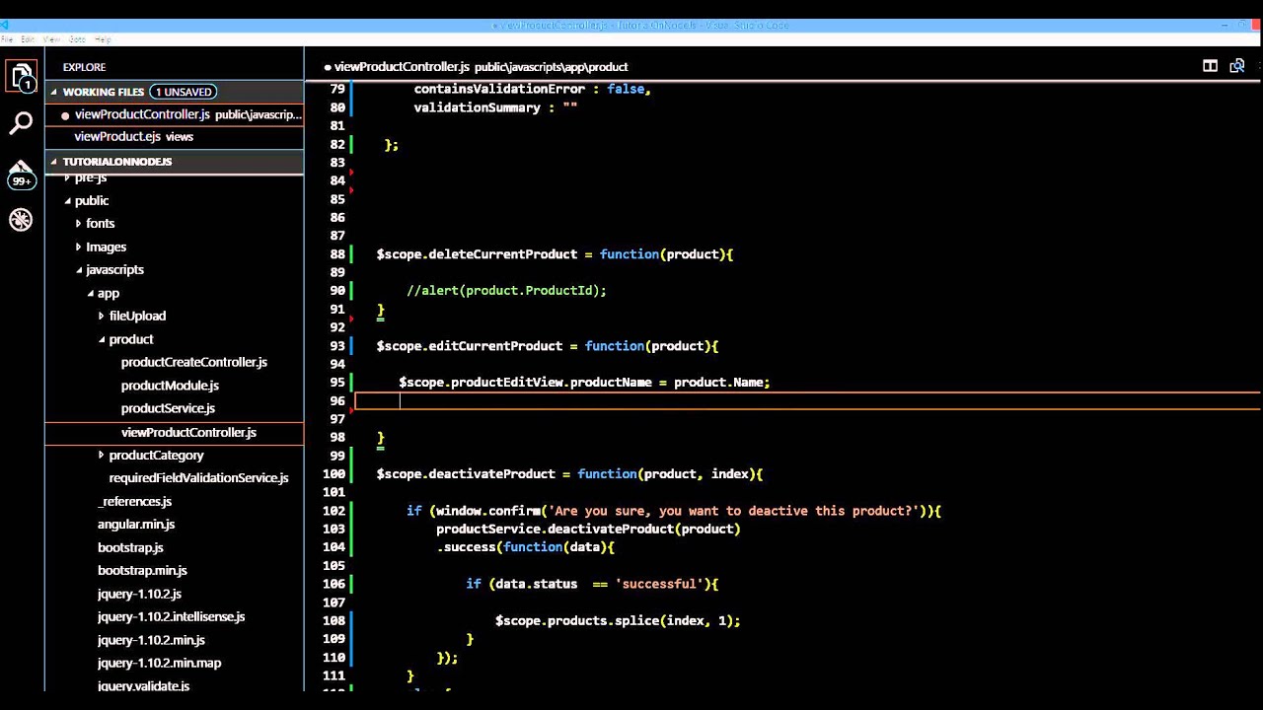Open the View menu
The width and height of the screenshot is (1263, 710).
pyautogui.click(x=51, y=39)
